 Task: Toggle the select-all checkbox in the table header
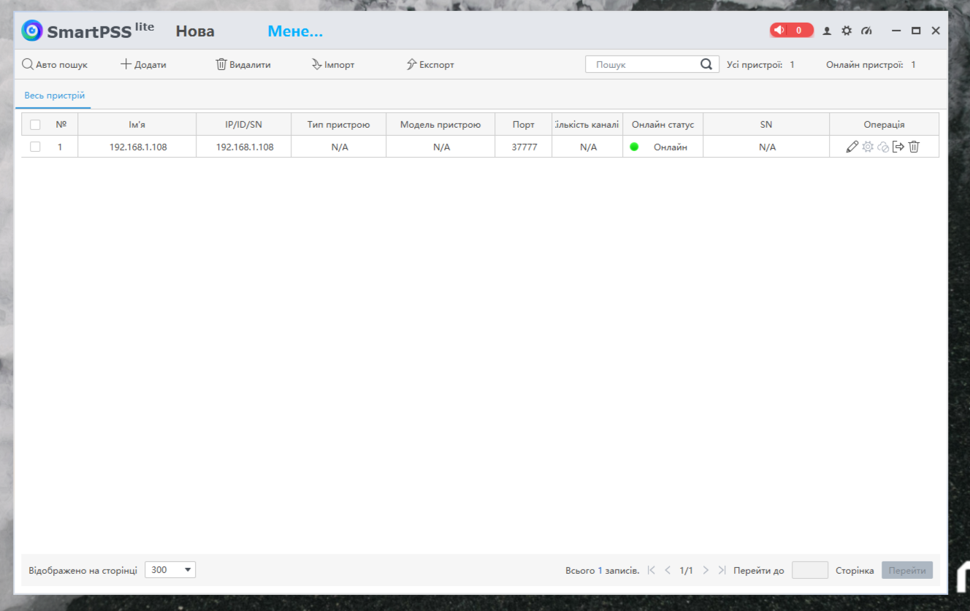coord(35,125)
